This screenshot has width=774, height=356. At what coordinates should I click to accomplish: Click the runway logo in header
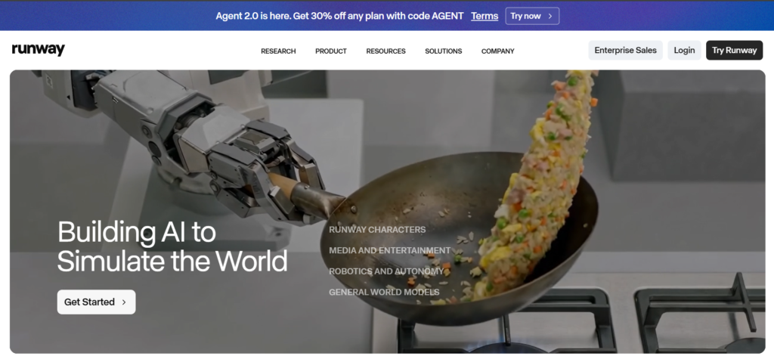click(x=38, y=50)
